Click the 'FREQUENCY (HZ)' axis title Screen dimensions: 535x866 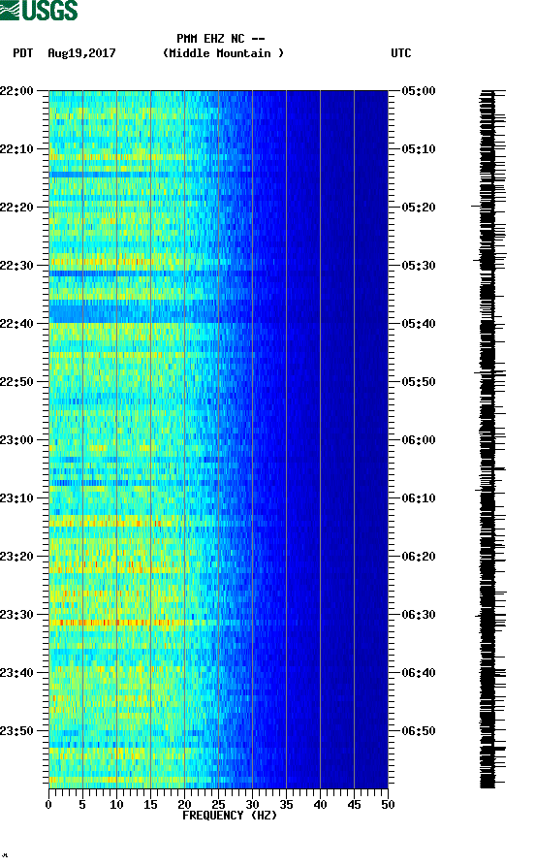(230, 816)
